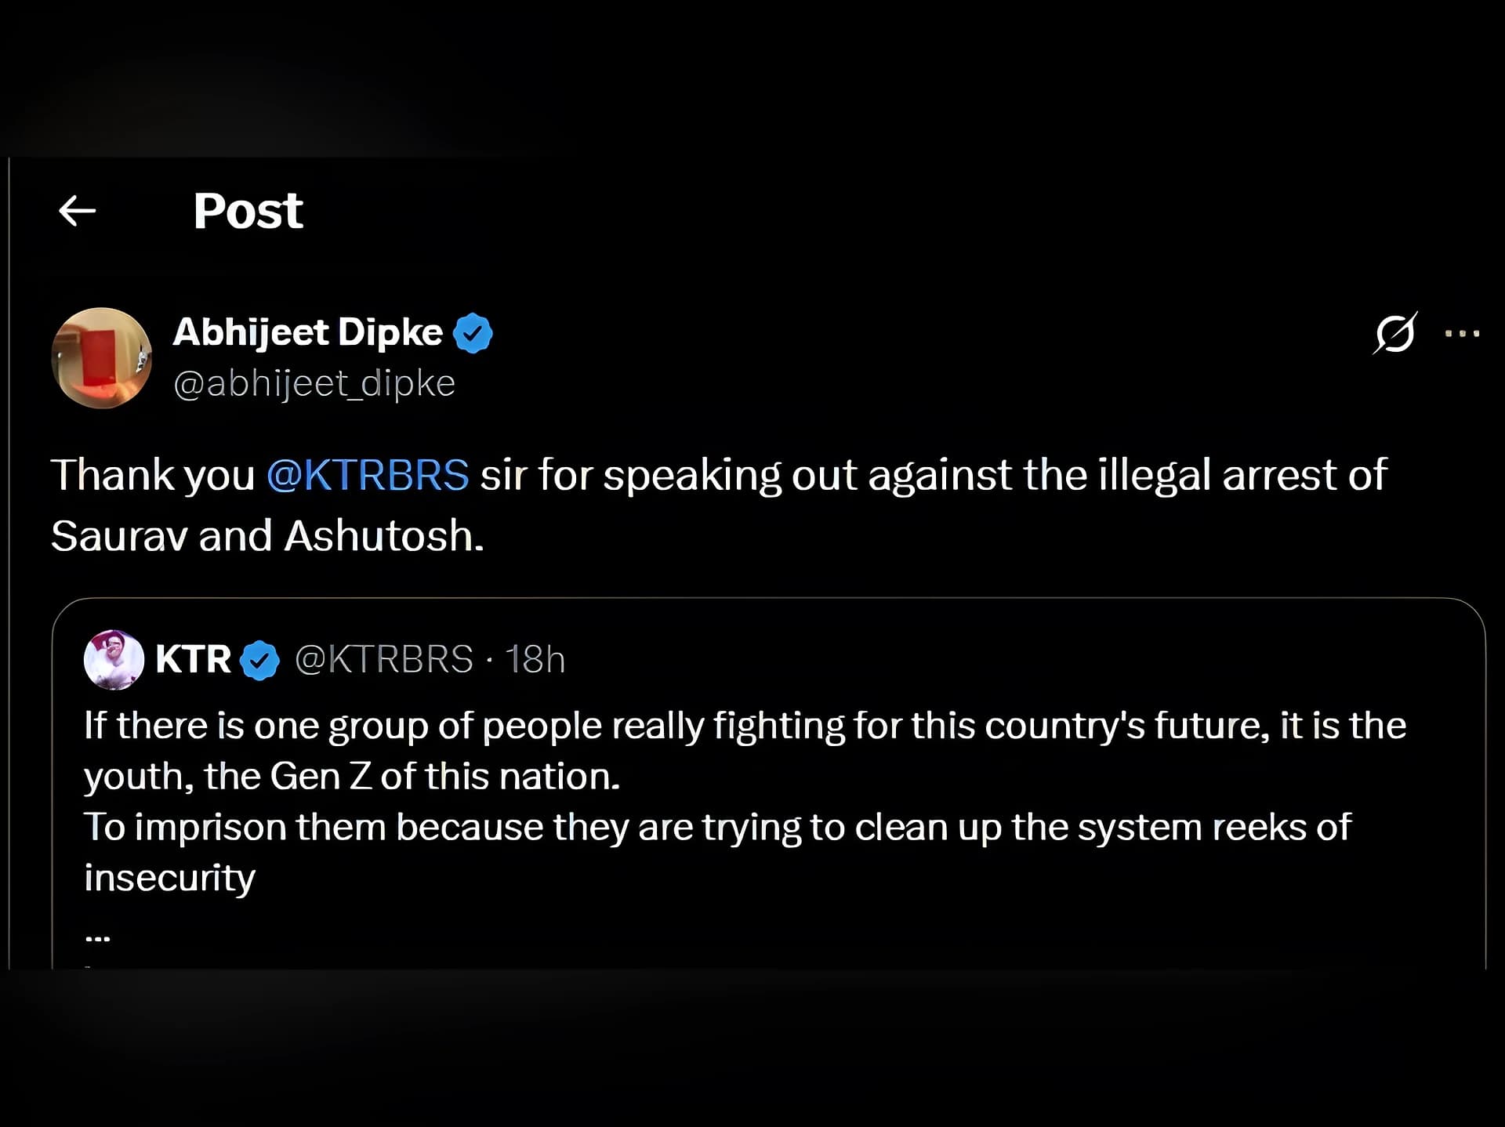Click the Abhijeet Dipke display name
Image resolution: width=1505 pixels, height=1127 pixels.
click(308, 332)
